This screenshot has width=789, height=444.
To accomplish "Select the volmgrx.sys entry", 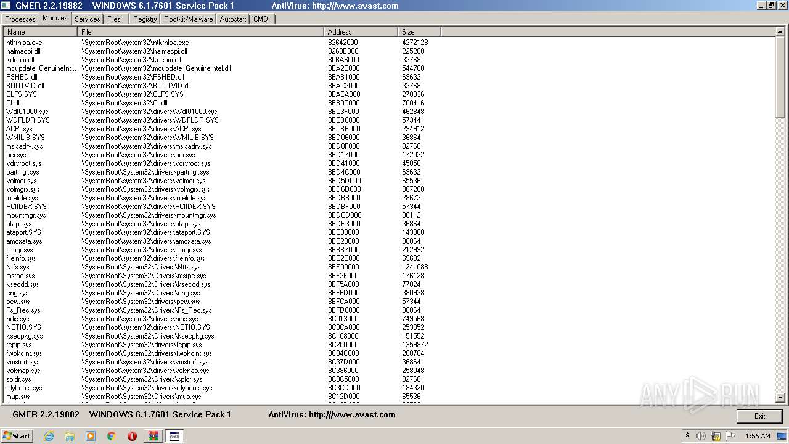I will coord(23,189).
